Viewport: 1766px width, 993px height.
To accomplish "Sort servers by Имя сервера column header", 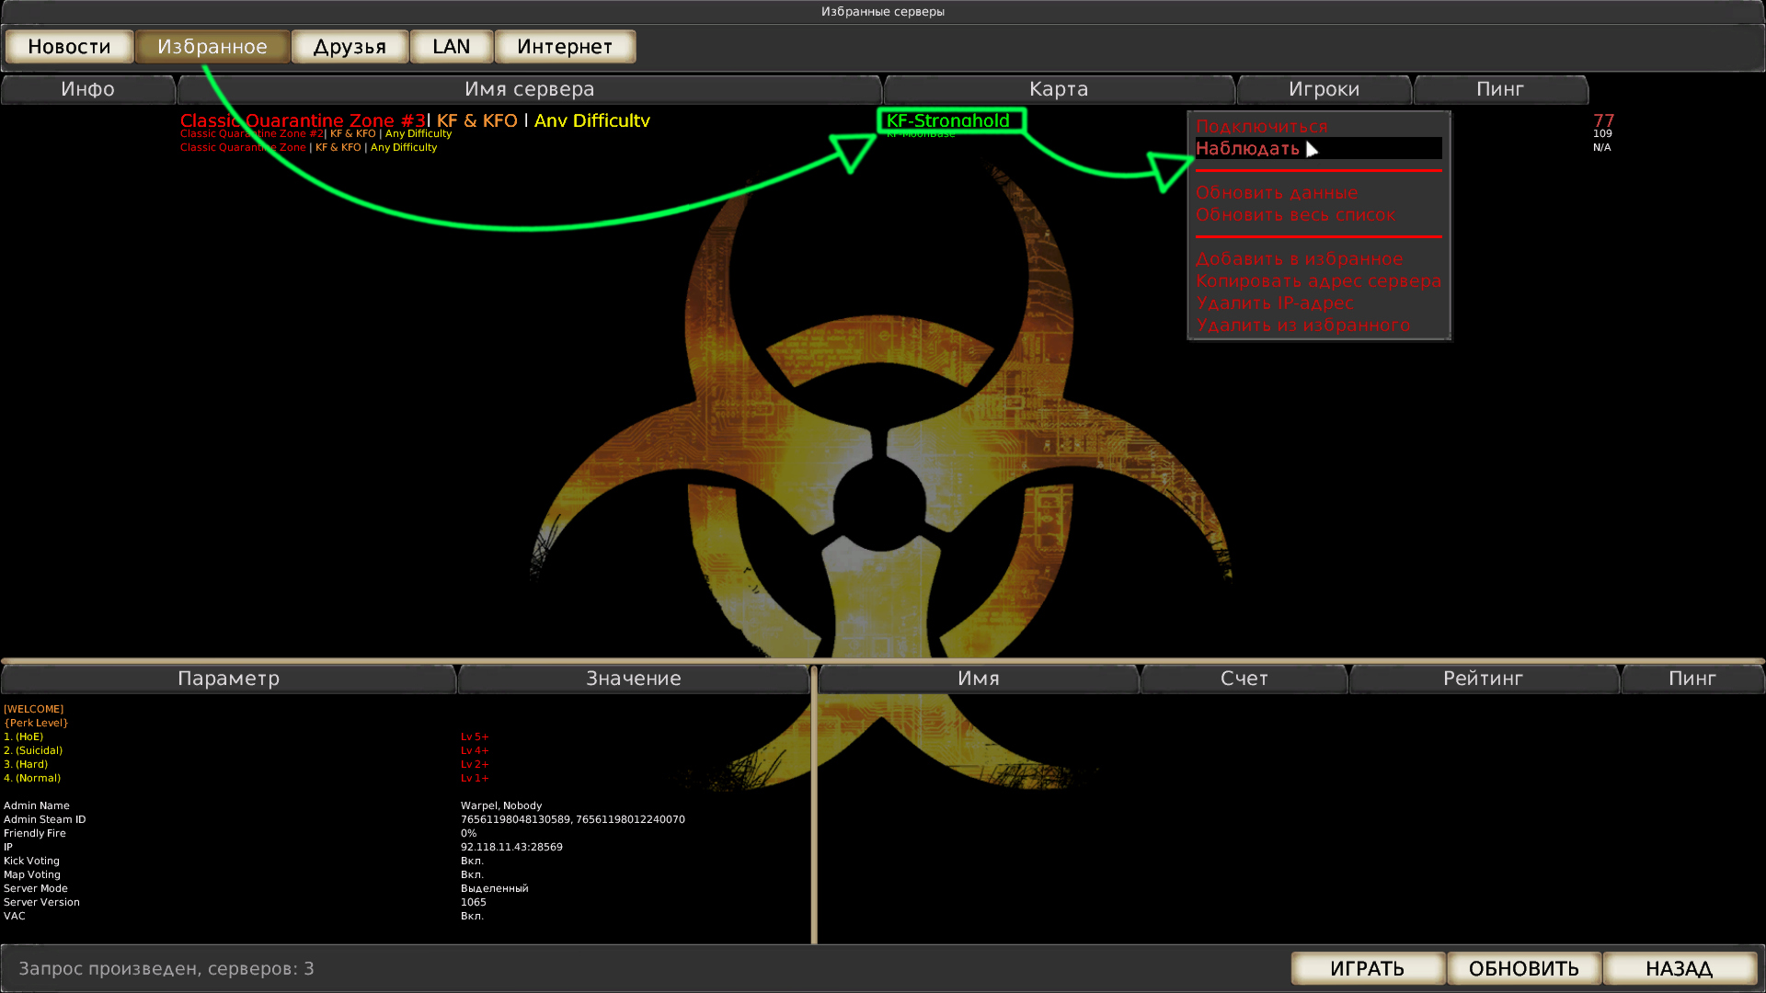I will [x=530, y=89].
